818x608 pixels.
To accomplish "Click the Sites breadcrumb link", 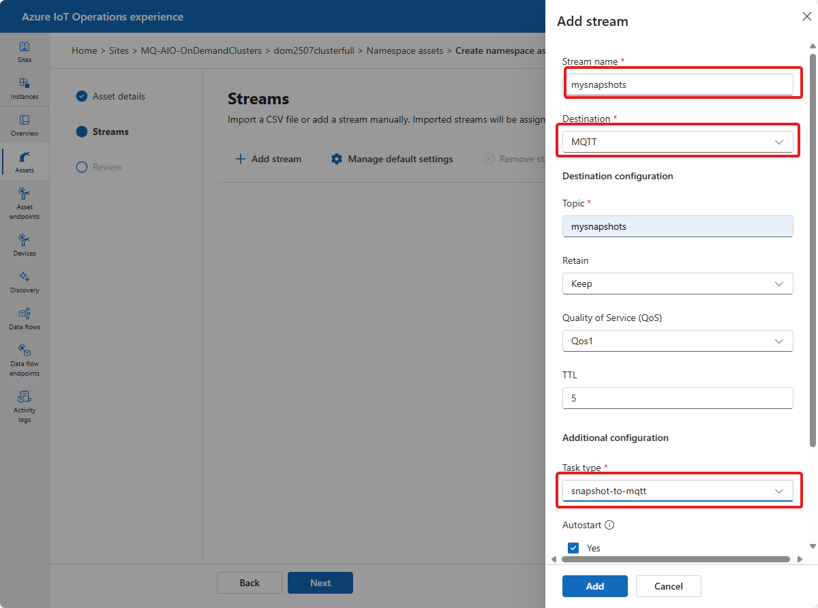I will (x=119, y=50).
